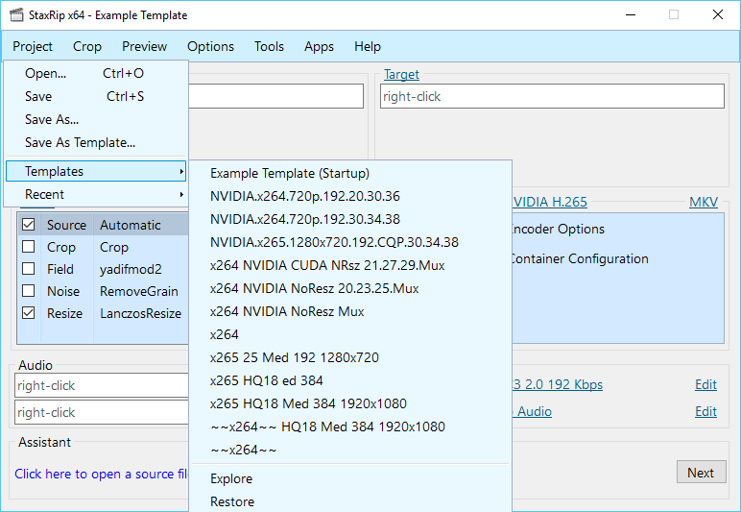
Task: Load x264 NVIDIA NoResz Mux template
Action: pos(350,311)
